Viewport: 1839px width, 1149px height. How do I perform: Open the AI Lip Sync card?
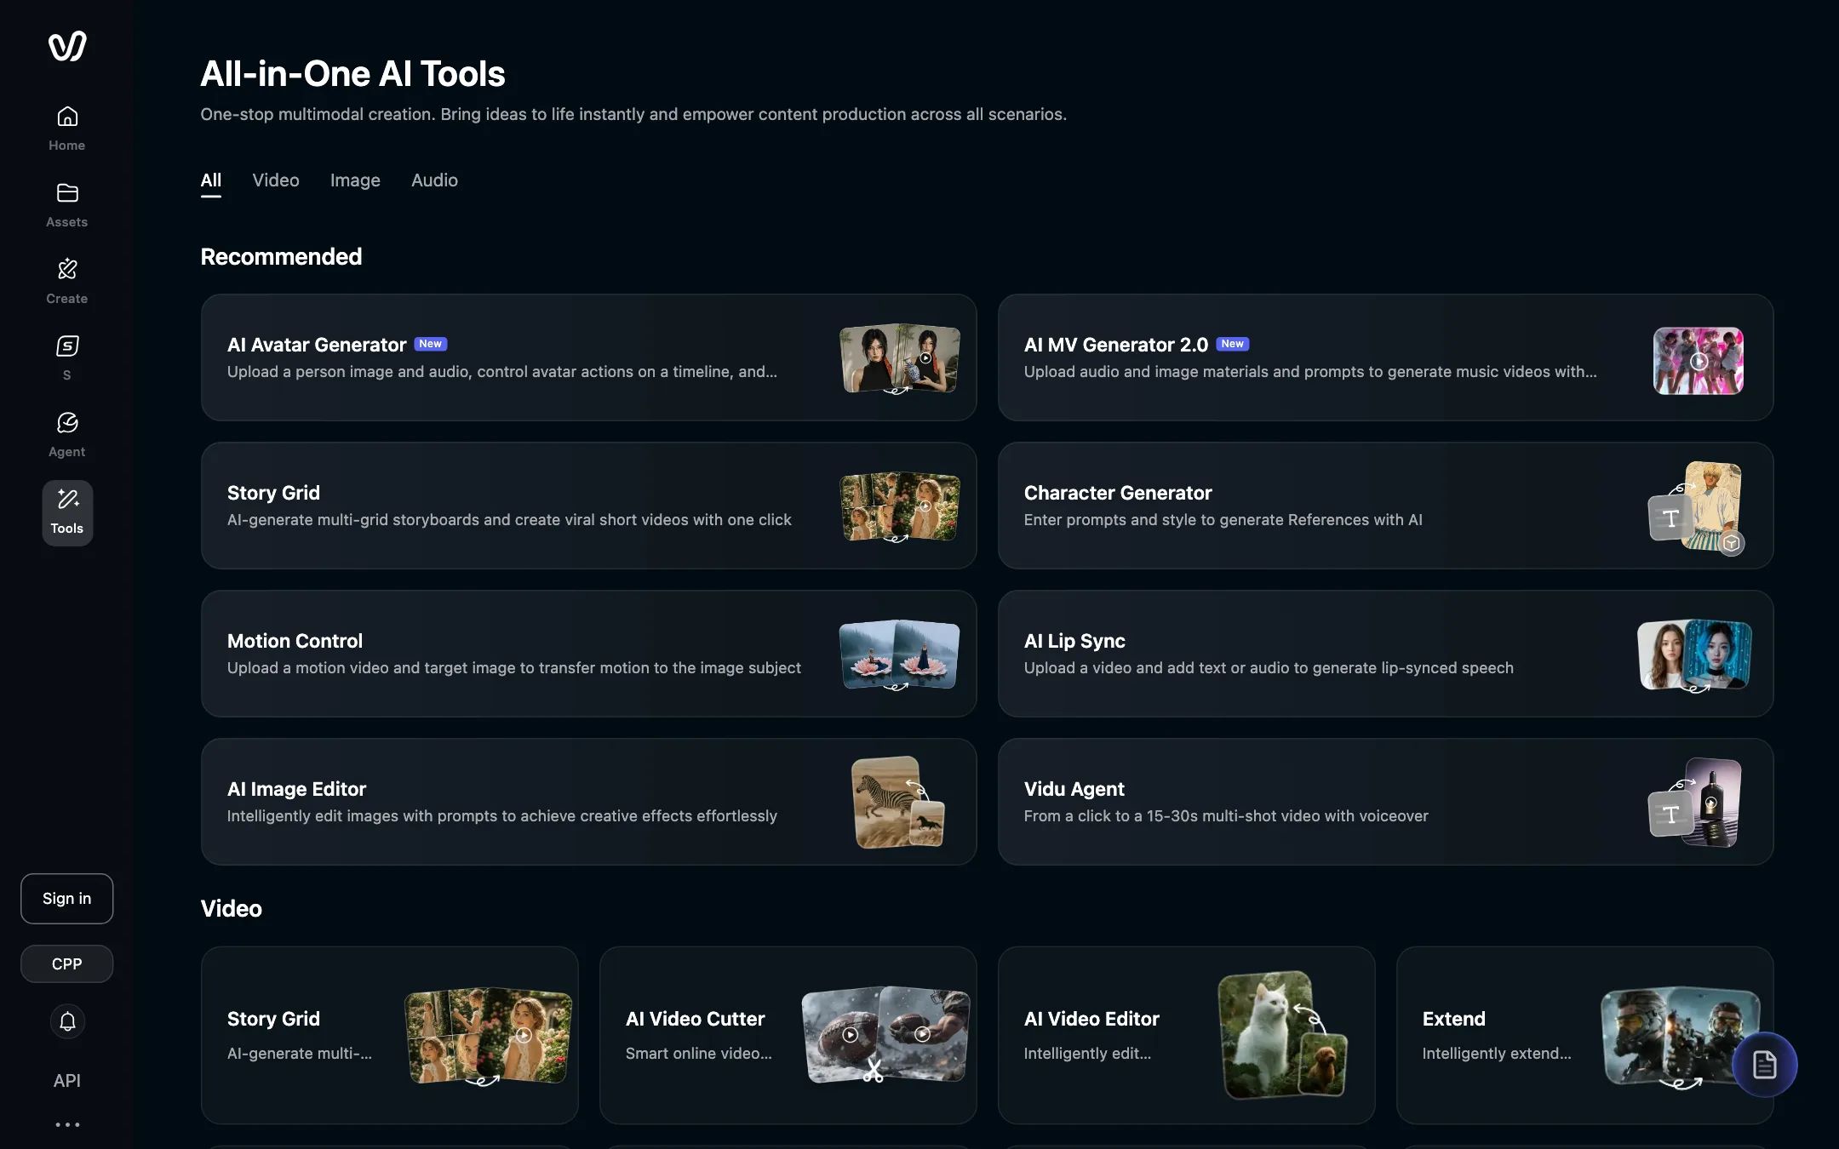coord(1385,654)
